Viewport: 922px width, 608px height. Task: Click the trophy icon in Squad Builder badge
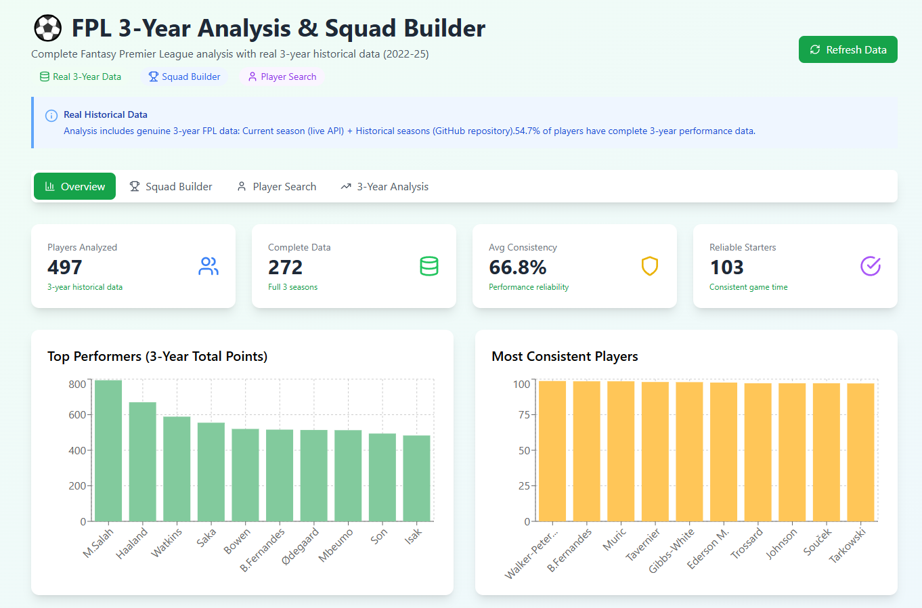coord(154,77)
